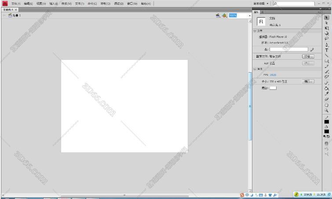Open the 文本(T) menu

click(80, 4)
